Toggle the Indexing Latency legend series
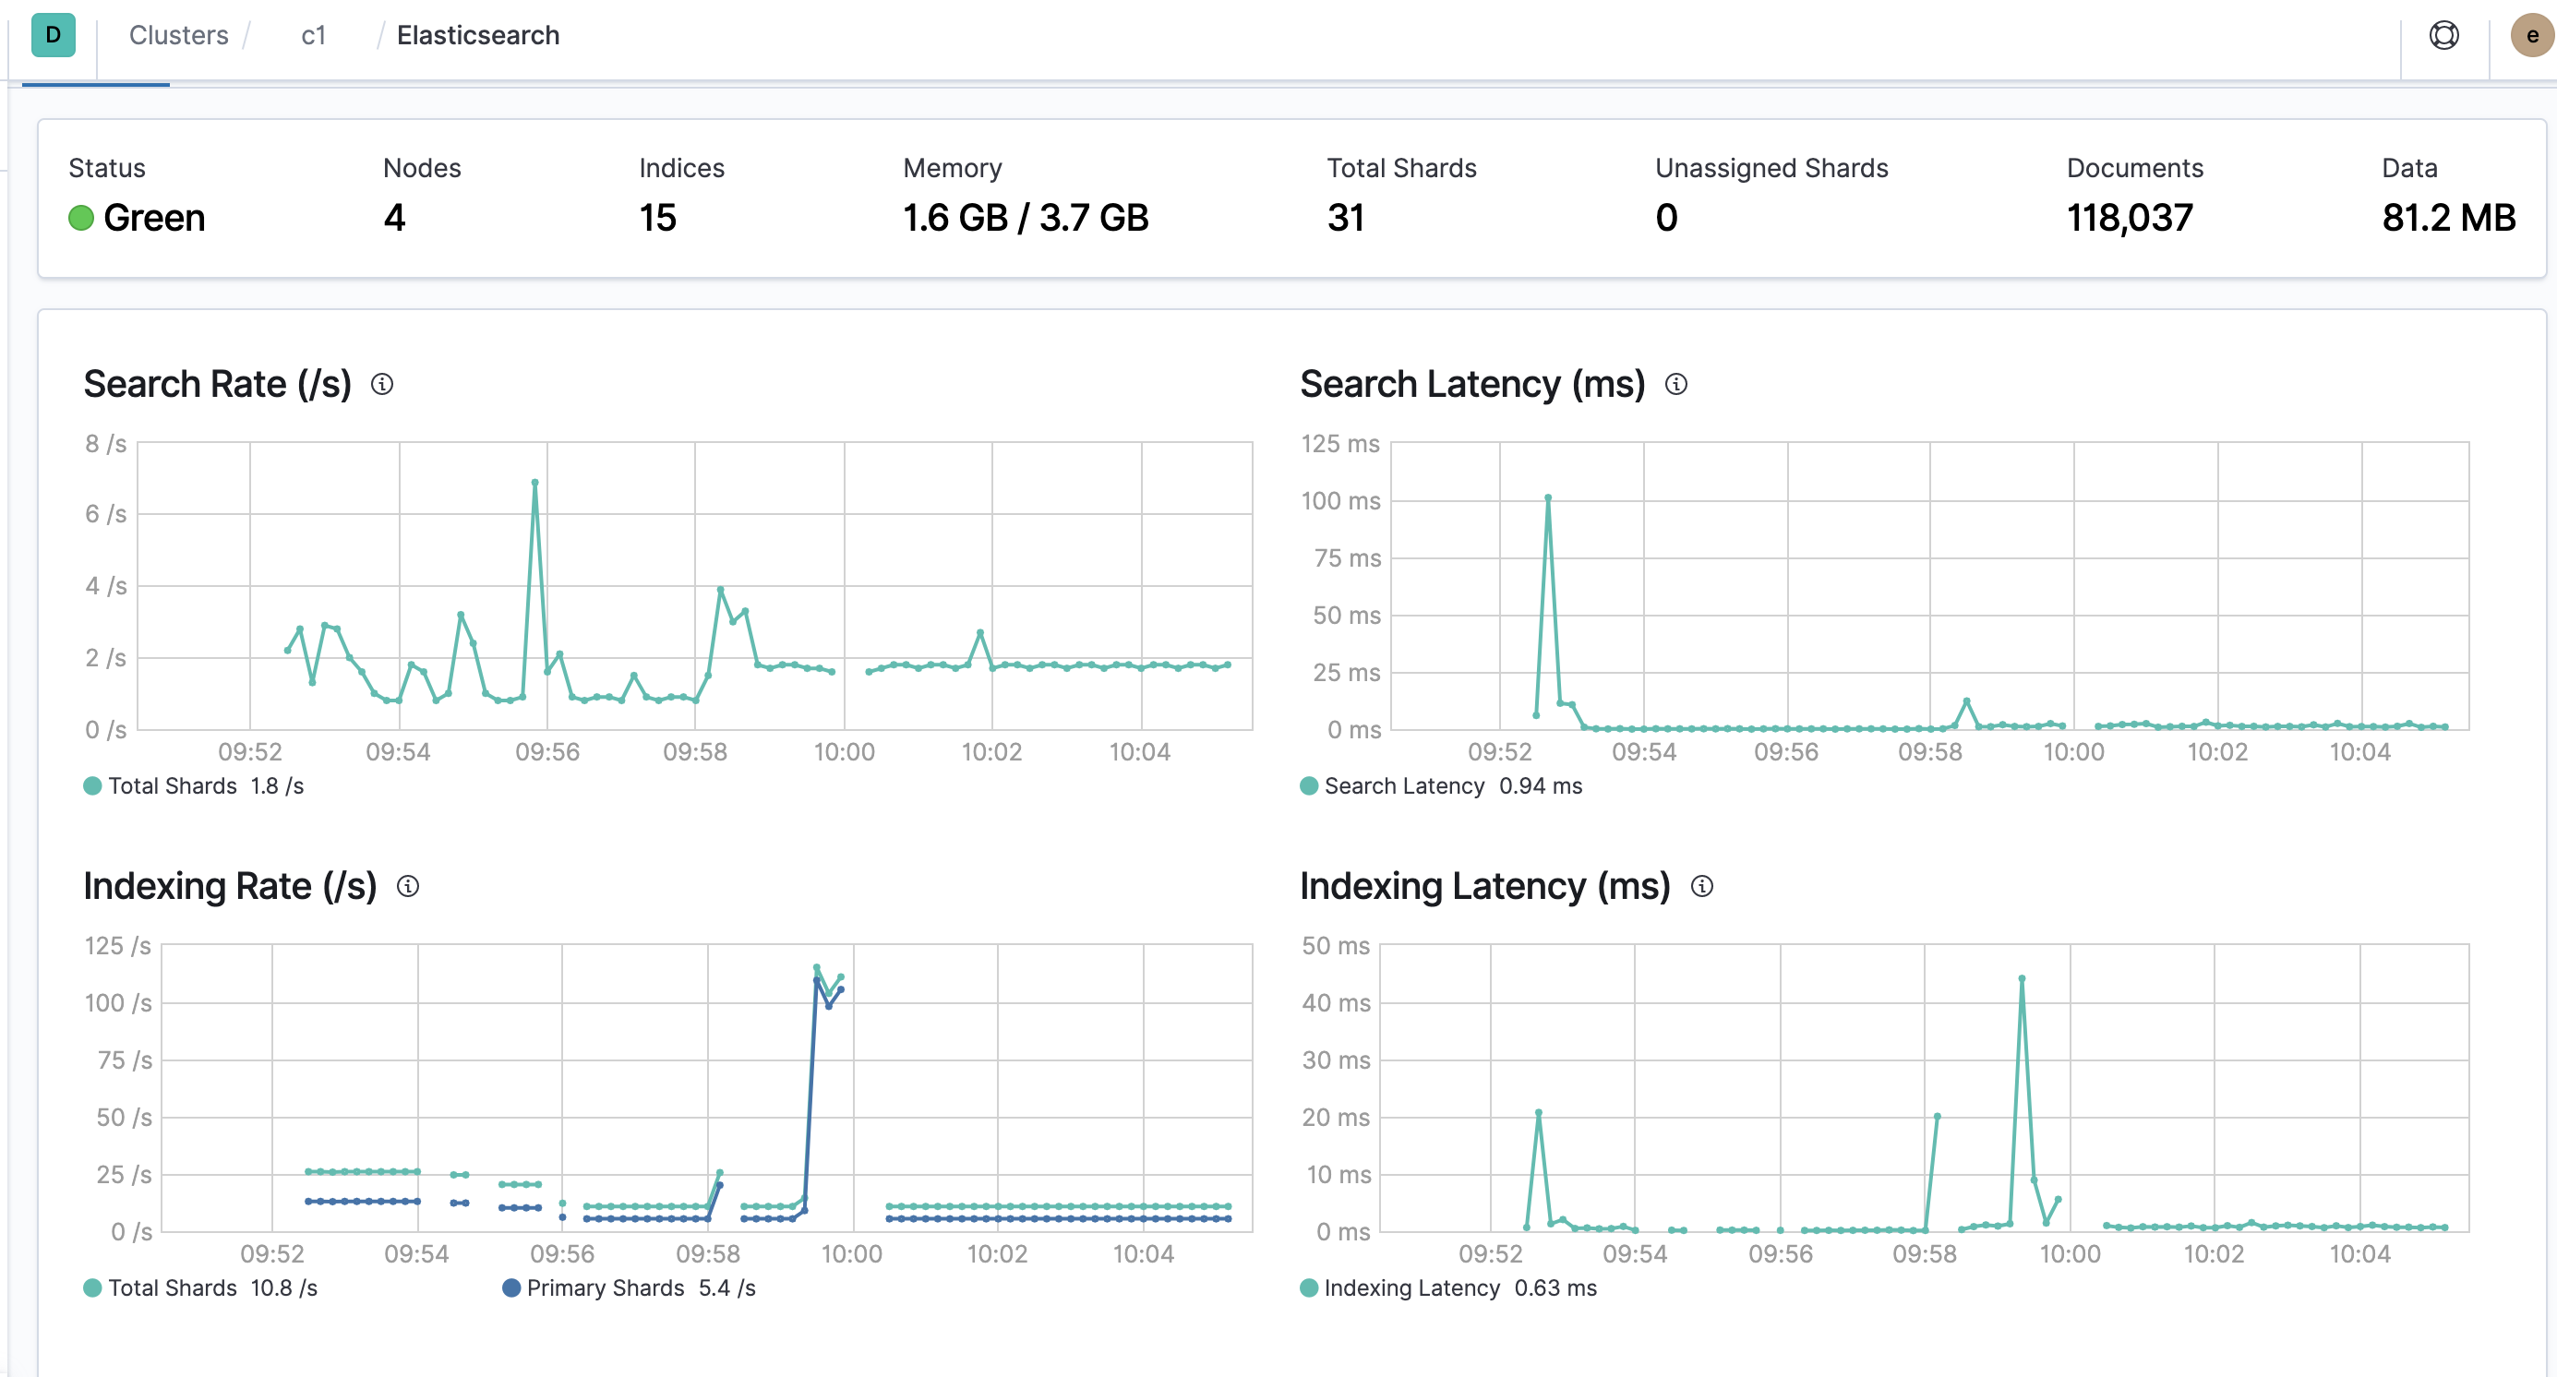This screenshot has height=1377, width=2557. click(1448, 1287)
